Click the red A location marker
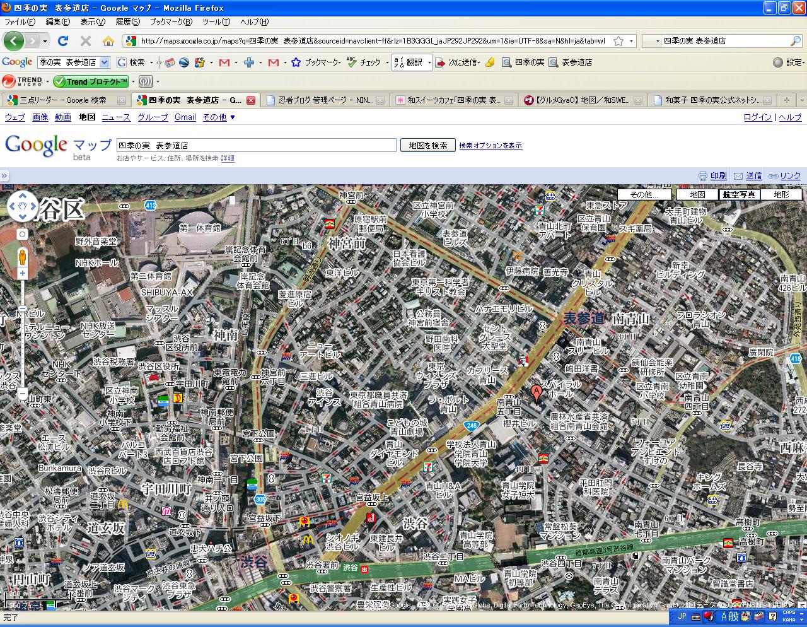 pos(537,394)
